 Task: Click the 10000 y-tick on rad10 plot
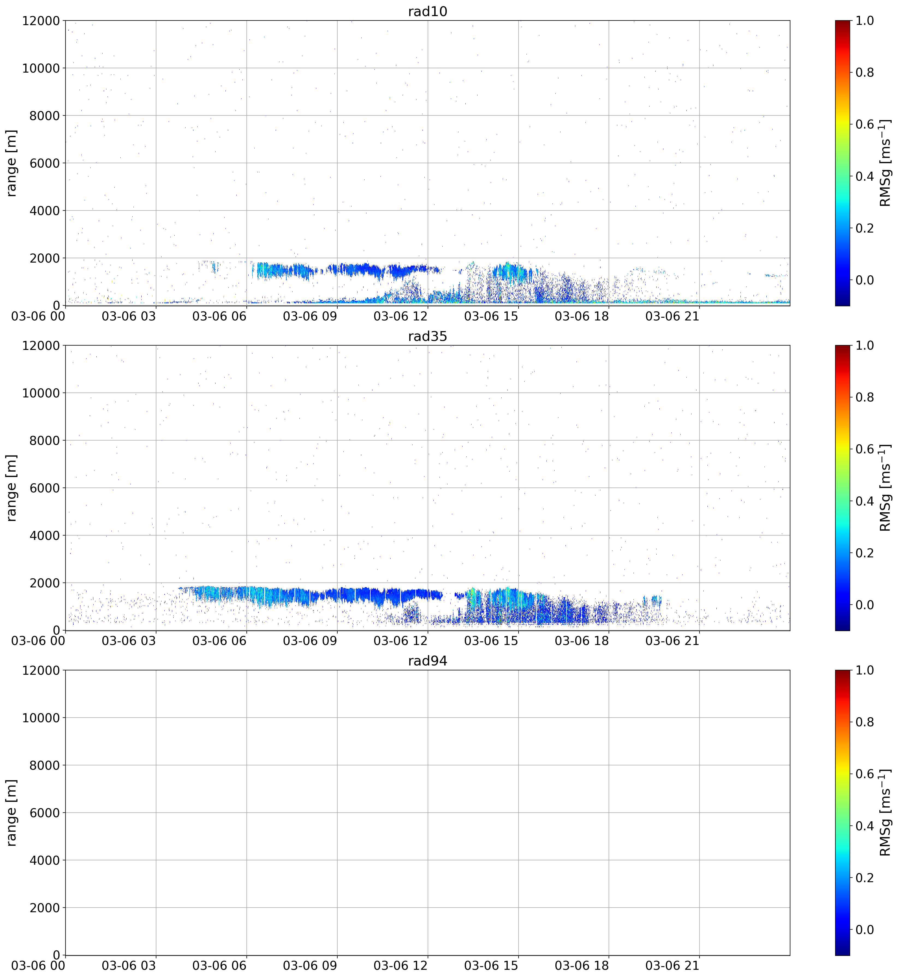click(41, 68)
